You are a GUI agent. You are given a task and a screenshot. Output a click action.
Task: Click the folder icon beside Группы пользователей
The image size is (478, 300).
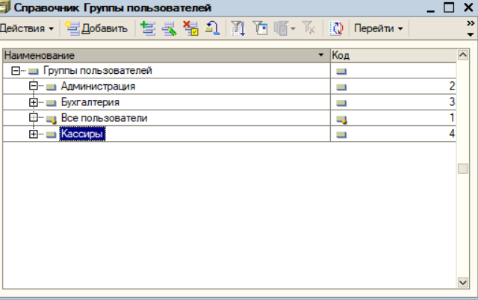tap(33, 72)
